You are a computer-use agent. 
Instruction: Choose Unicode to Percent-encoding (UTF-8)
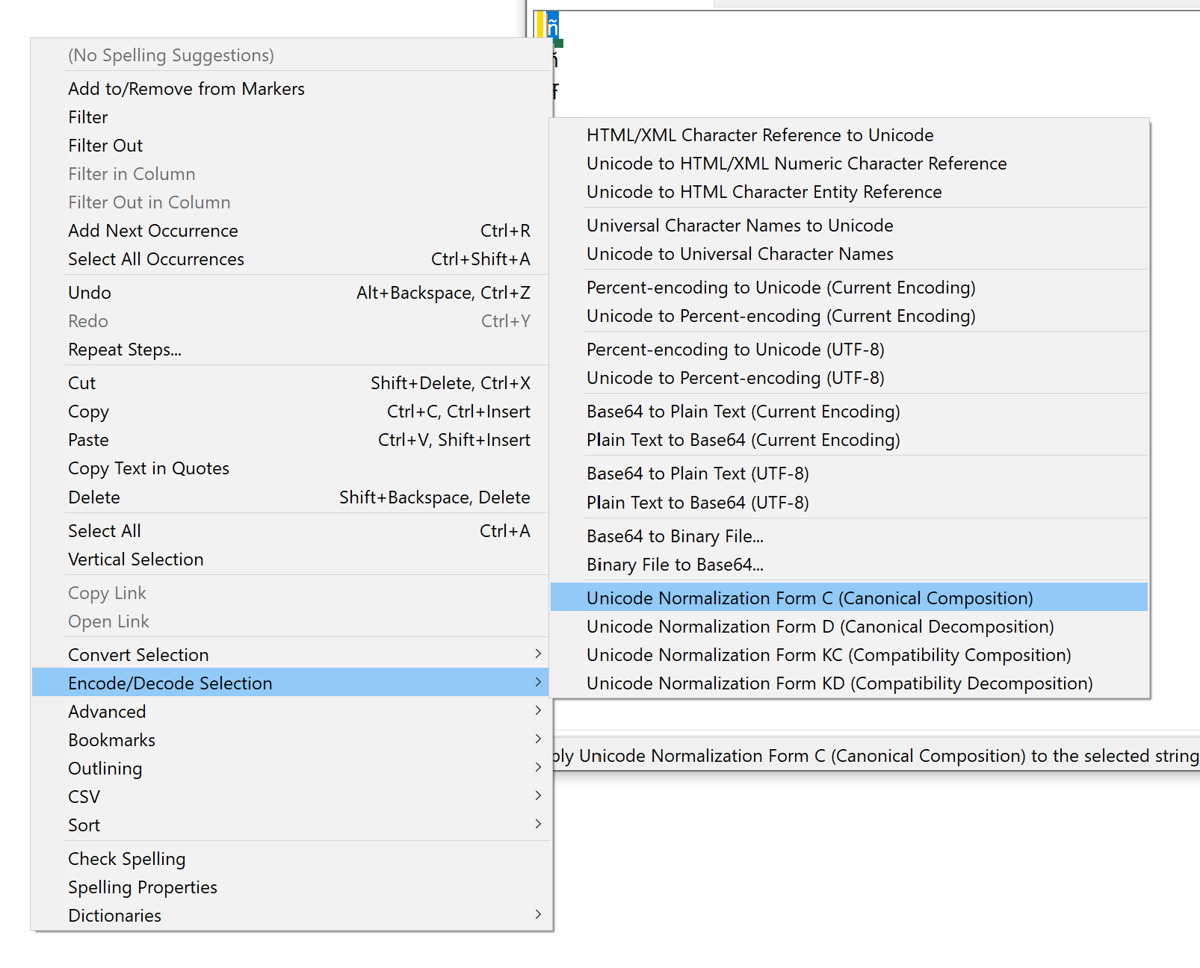(x=849, y=378)
